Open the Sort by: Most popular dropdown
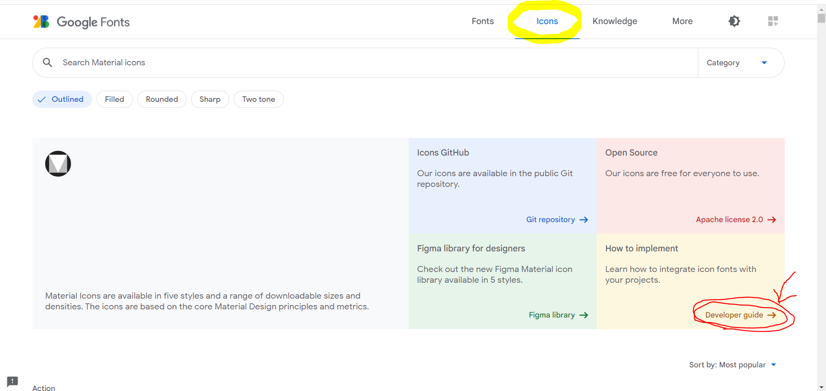The width and height of the screenshot is (826, 391). tap(733, 365)
